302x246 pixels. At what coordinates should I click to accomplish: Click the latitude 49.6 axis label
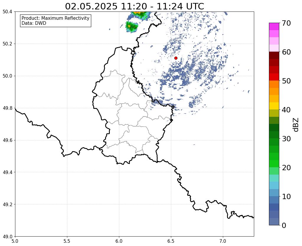tap(7, 140)
